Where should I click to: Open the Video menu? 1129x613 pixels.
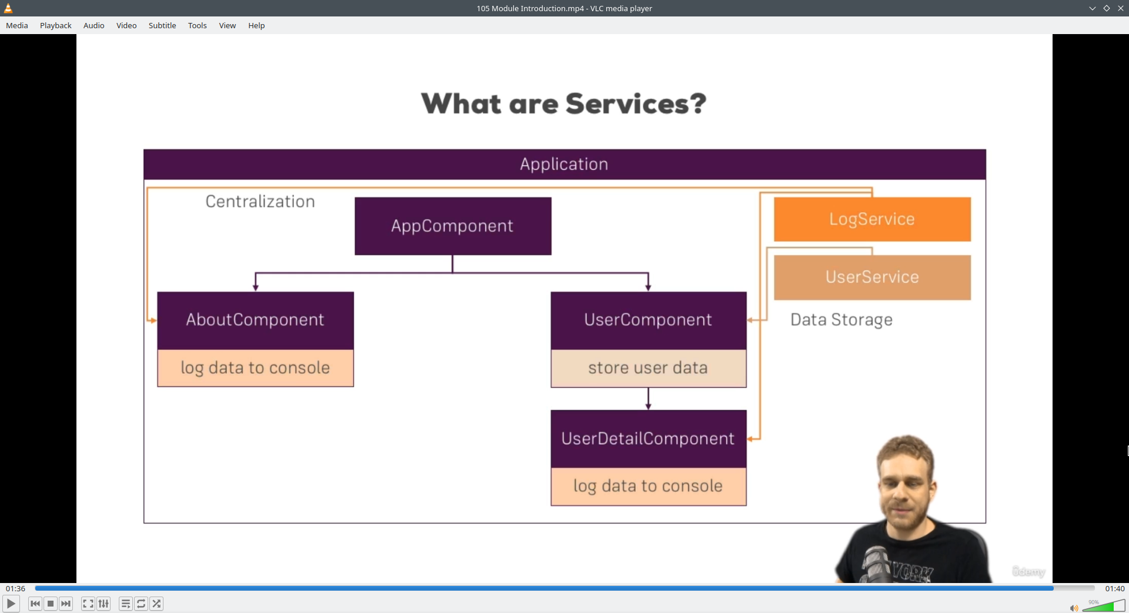(x=126, y=25)
